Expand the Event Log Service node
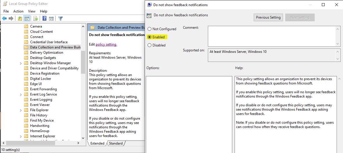The height and width of the screenshot is (153, 343). pos(21,94)
